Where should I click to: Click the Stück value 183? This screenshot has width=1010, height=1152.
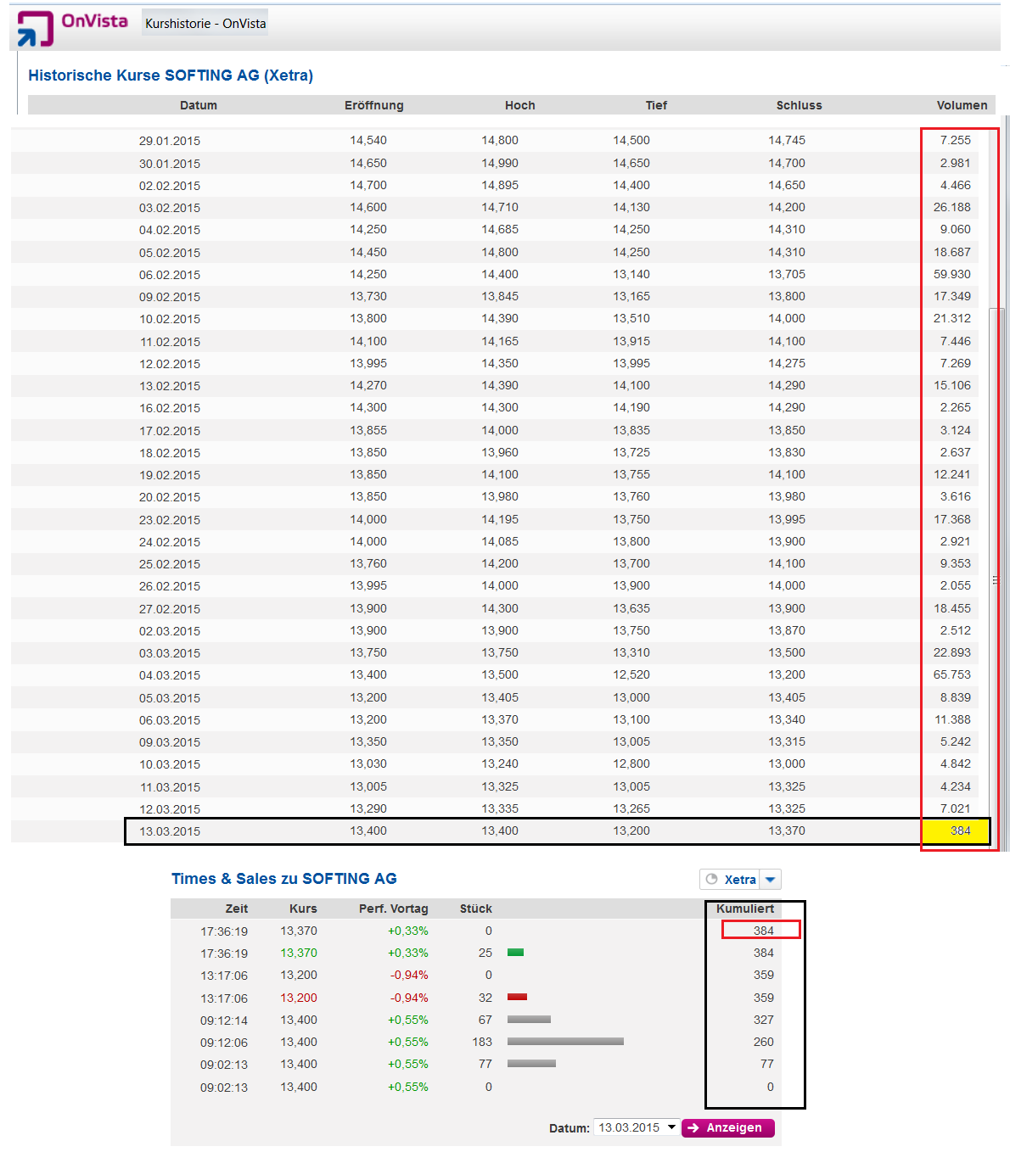click(x=482, y=1042)
